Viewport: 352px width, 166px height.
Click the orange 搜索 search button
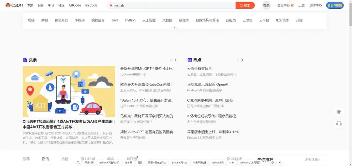tap(245, 6)
